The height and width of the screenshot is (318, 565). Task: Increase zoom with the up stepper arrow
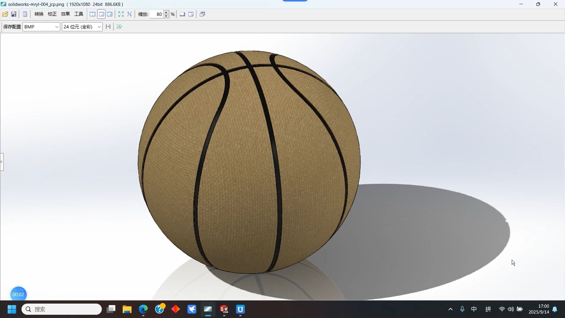click(x=166, y=12)
